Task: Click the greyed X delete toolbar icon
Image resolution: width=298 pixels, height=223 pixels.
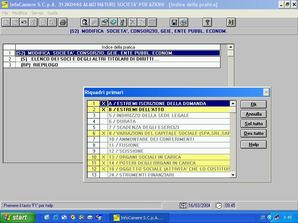Action: pyautogui.click(x=133, y=23)
